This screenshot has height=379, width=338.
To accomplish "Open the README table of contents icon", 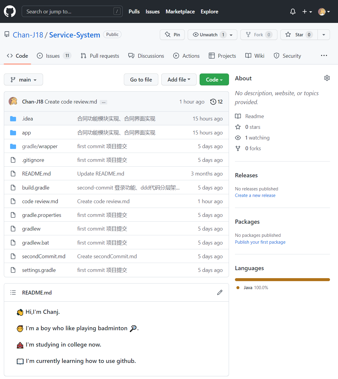I will coord(13,292).
